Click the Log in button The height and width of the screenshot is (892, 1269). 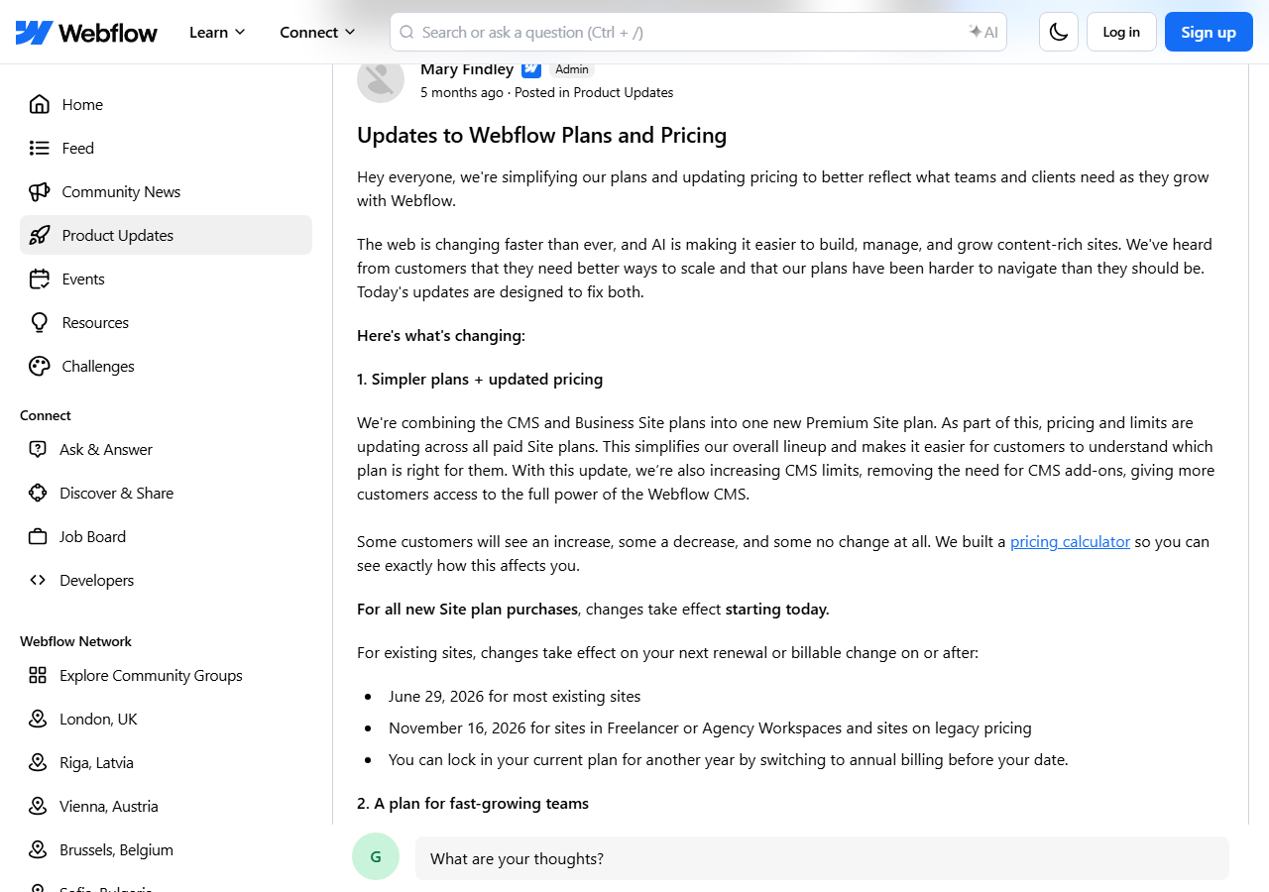(x=1121, y=32)
